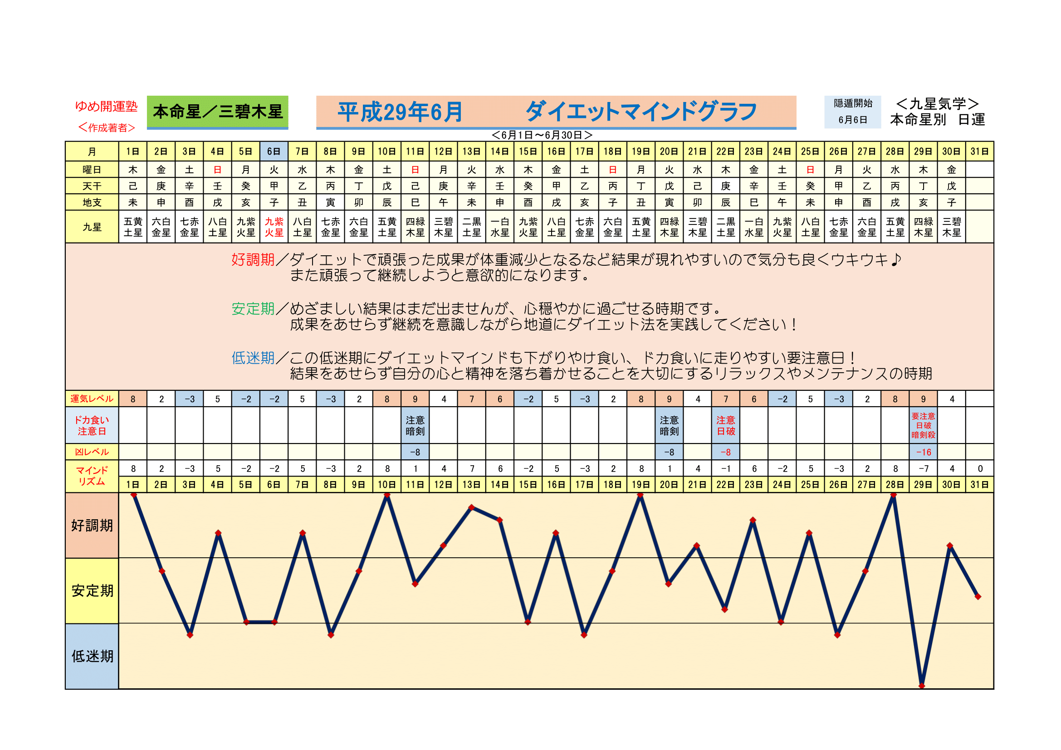Click the ＜作成著者＞ label
Viewport: 1061px width, 750px height.
[x=106, y=127]
